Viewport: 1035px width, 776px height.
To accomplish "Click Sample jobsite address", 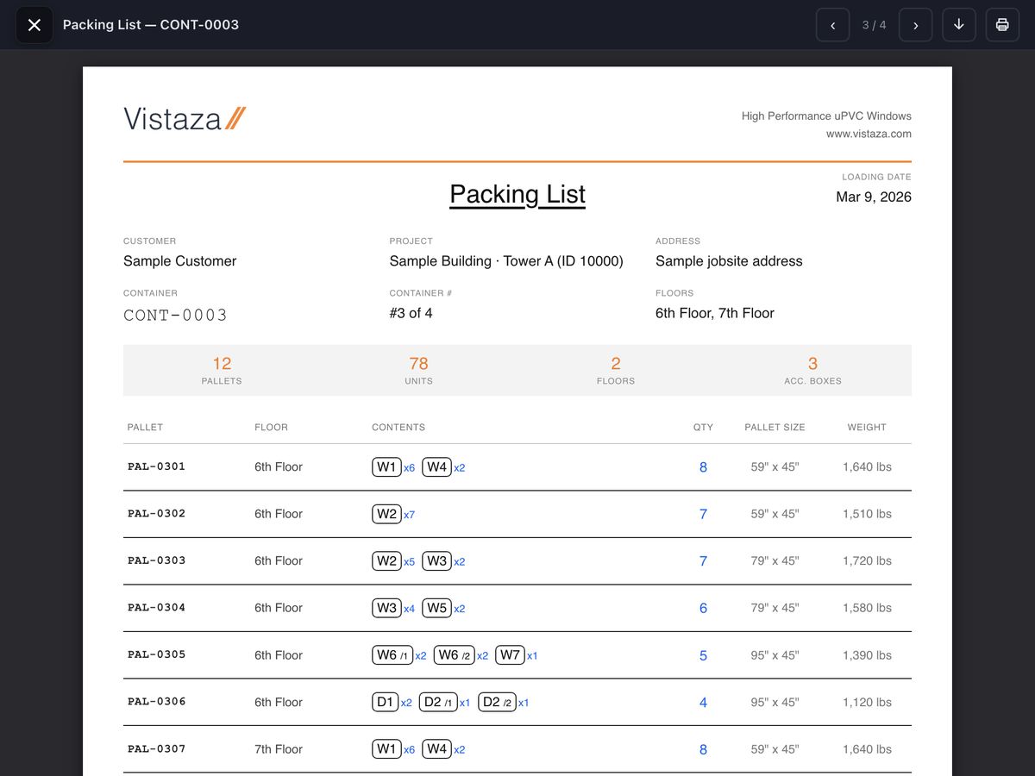I will tap(729, 261).
